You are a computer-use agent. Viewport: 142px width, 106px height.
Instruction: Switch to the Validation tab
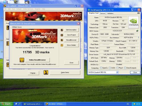(x=110, y=13)
